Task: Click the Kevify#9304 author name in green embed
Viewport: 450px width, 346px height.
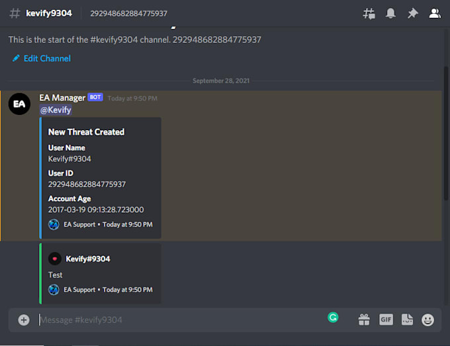Action: point(88,259)
